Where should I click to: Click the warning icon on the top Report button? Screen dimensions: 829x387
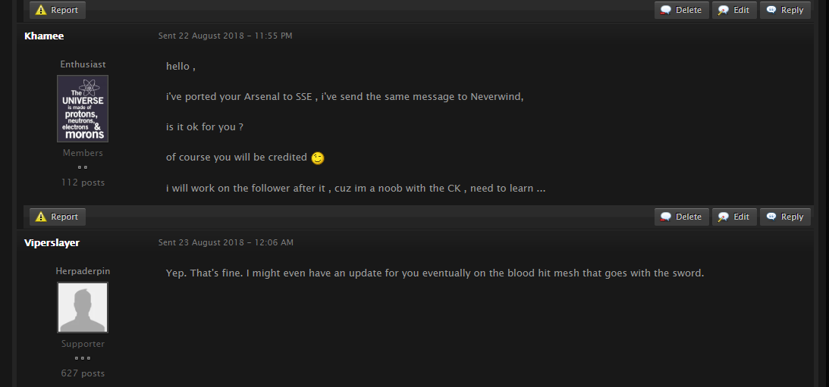tap(41, 10)
